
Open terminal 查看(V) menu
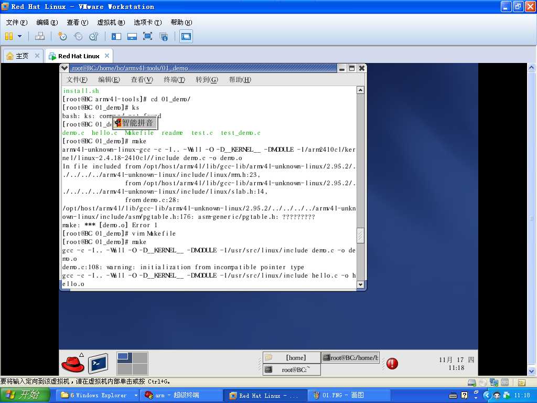142,80
